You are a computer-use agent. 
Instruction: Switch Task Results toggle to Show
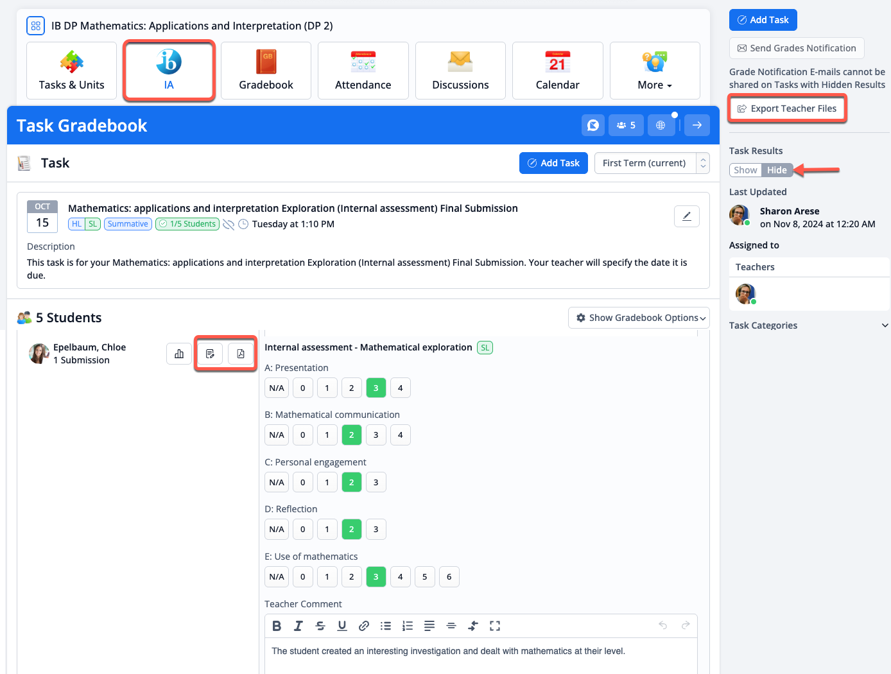(x=745, y=170)
